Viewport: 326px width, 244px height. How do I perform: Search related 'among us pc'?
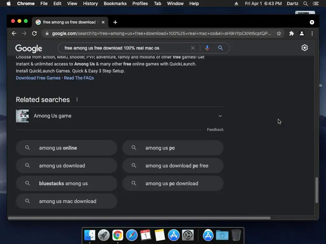pos(173,148)
